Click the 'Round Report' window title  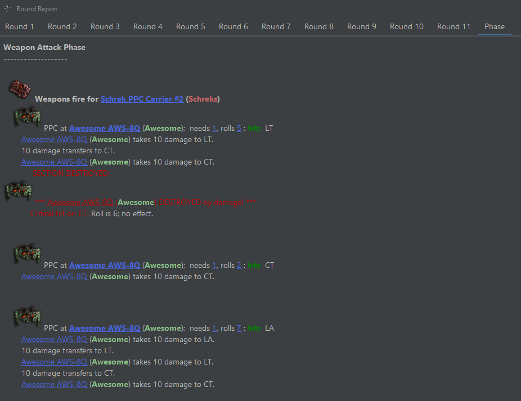click(x=37, y=9)
